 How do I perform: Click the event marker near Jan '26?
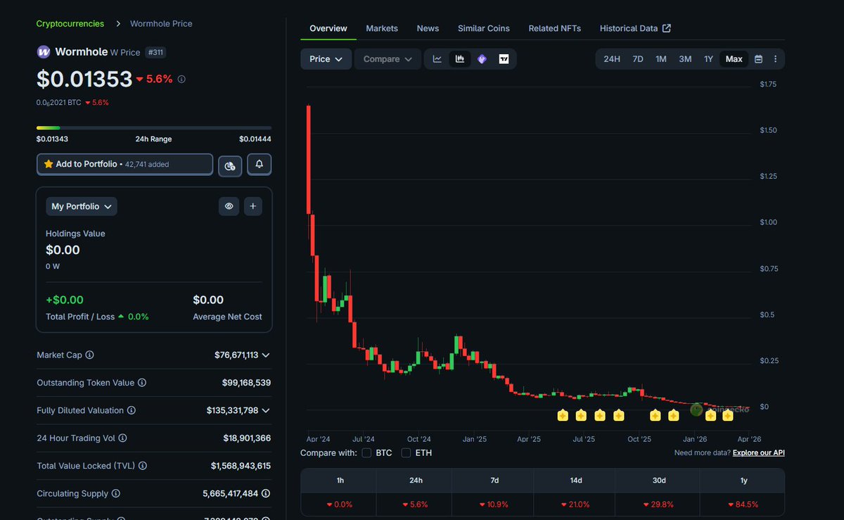[x=711, y=415]
